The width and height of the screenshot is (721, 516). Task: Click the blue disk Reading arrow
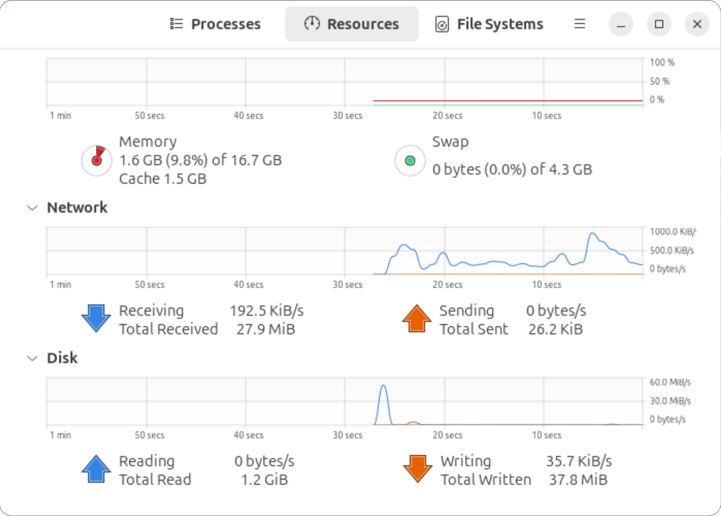click(96, 469)
